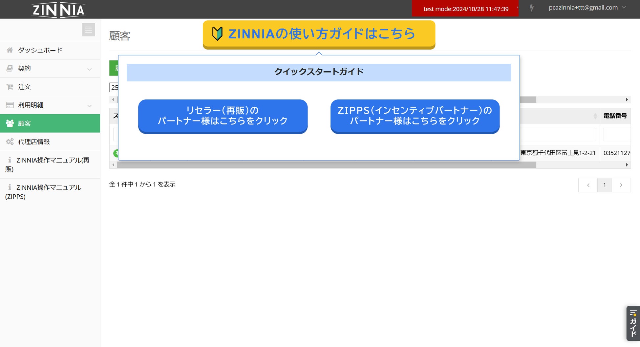This screenshot has height=347, width=640.
Task: Click the ZINNIA logo in the header
Action: point(58,10)
